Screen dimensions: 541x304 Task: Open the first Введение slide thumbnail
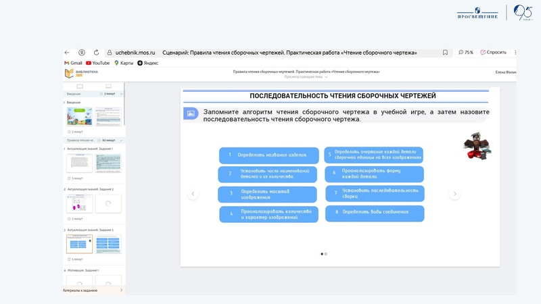(79, 116)
